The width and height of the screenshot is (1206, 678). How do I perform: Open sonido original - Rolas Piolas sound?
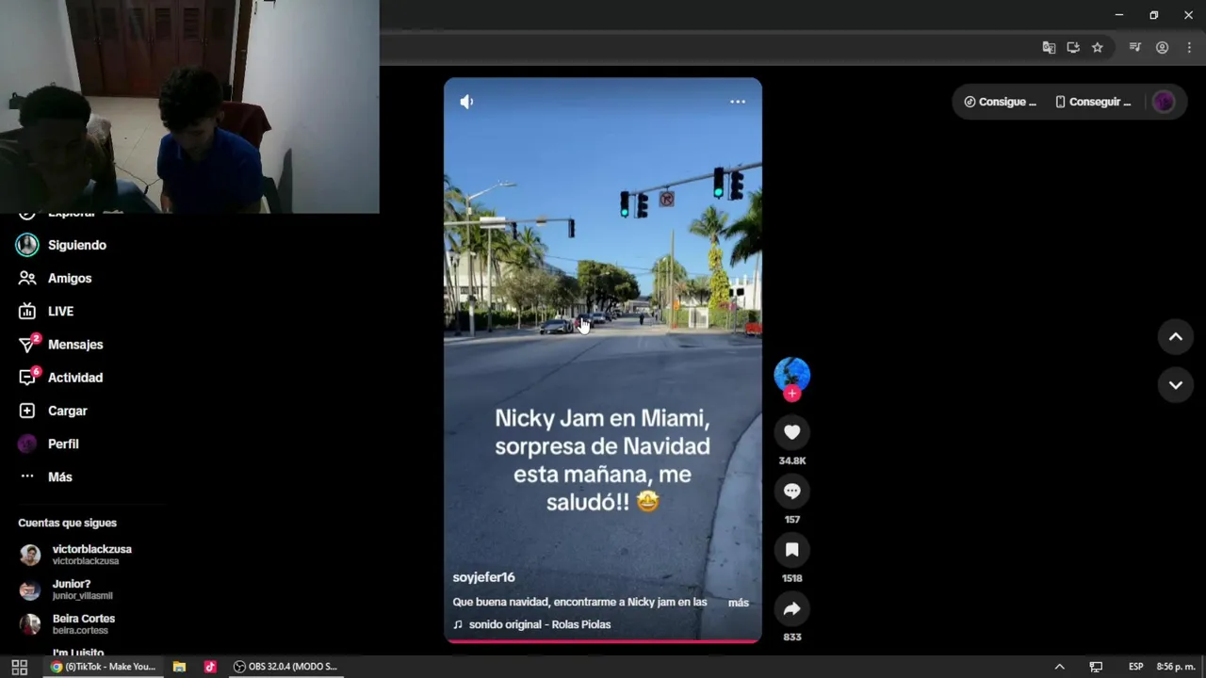coord(532,624)
